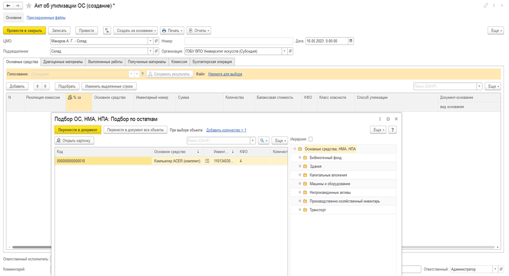Click the back navigation arrow
The height and width of the screenshot is (276, 509).
[x=9, y=5]
